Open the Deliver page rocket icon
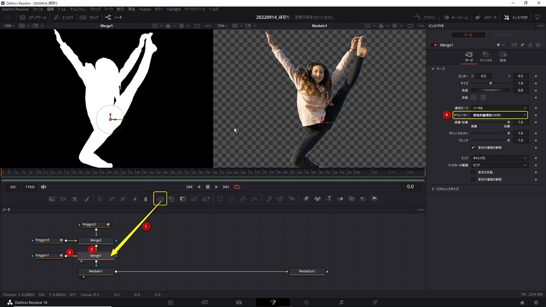This screenshot has width=546, height=307. tap(375, 302)
